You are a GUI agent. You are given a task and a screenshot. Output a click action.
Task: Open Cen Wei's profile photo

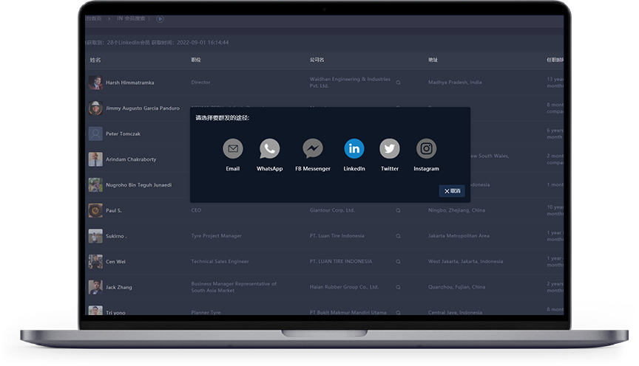(95, 261)
